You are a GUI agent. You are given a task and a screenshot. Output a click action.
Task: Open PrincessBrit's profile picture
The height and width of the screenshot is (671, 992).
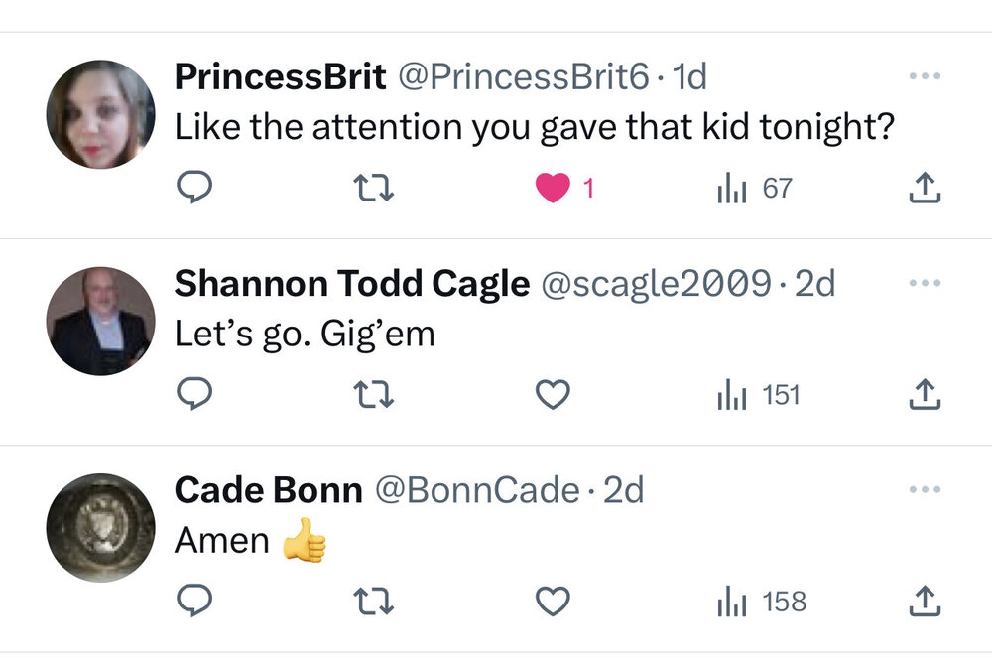[100, 114]
